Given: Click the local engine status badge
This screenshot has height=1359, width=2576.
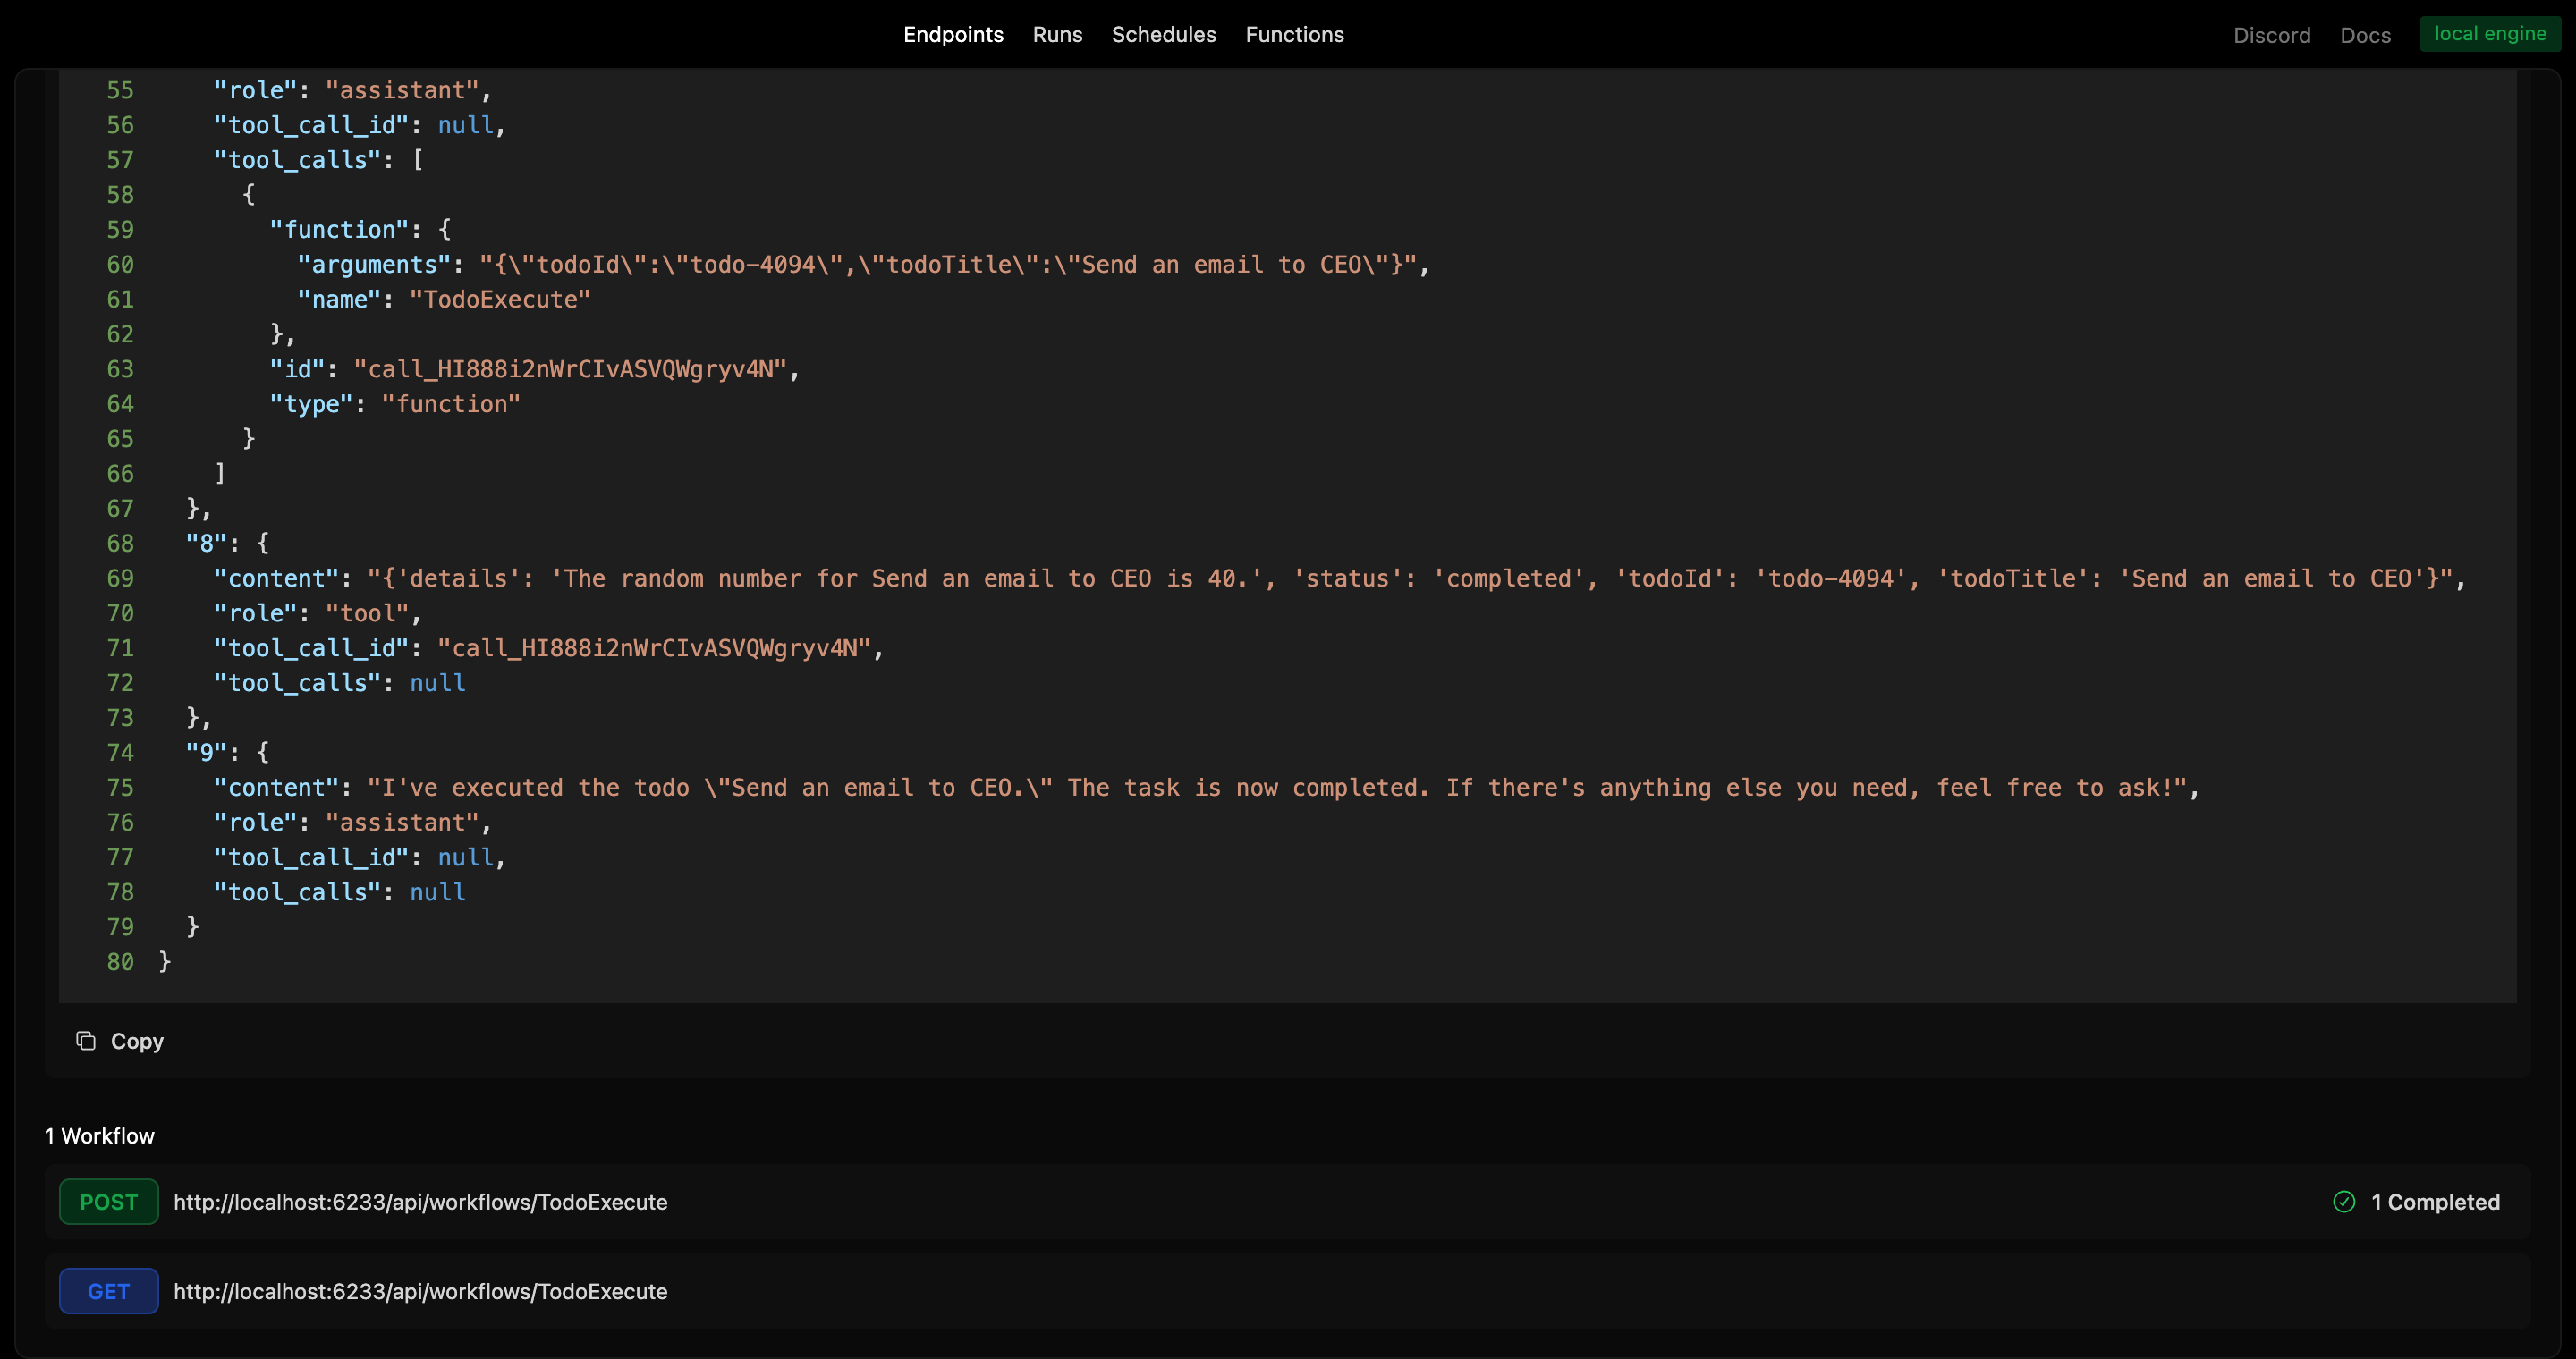Looking at the screenshot, I should 2489,34.
